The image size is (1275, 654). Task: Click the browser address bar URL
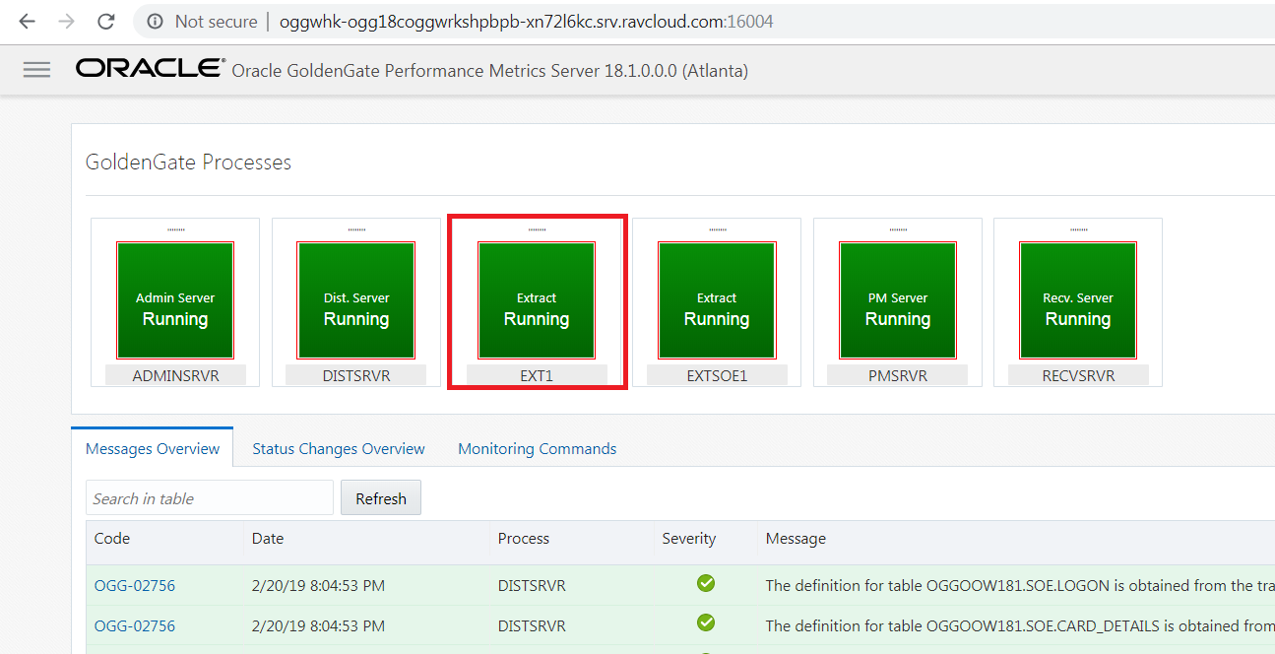(527, 21)
